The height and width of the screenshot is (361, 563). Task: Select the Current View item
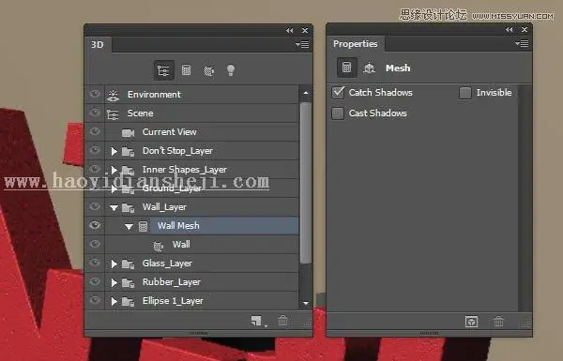click(x=202, y=132)
